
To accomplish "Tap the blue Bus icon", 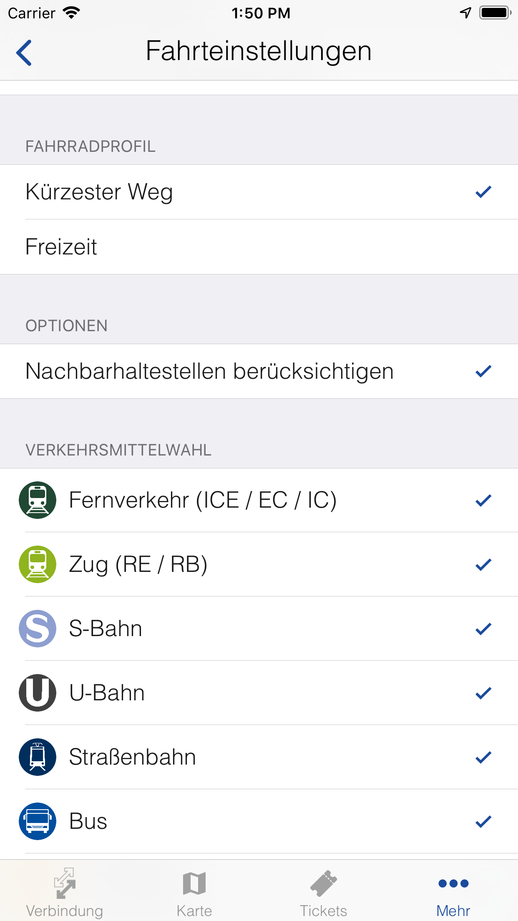I will pyautogui.click(x=38, y=821).
